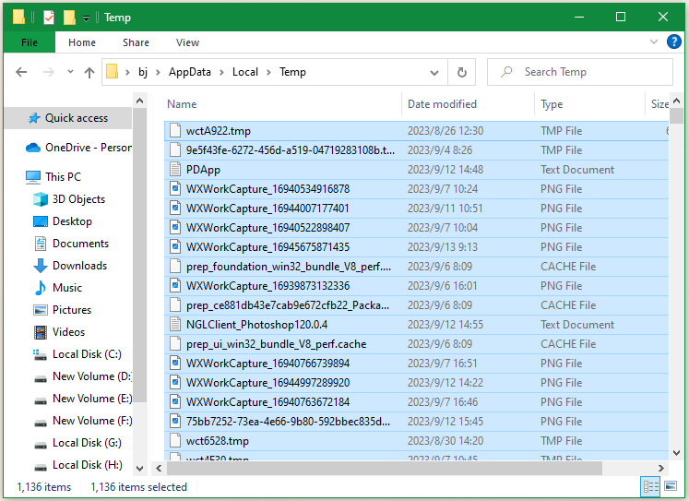Image resolution: width=689 pixels, height=501 pixels.
Task: Open Documents in the navigation pane
Action: point(71,244)
